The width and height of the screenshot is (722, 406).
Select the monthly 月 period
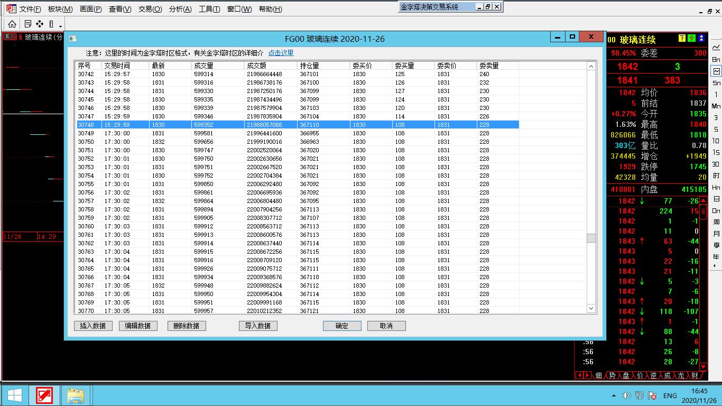(x=716, y=234)
